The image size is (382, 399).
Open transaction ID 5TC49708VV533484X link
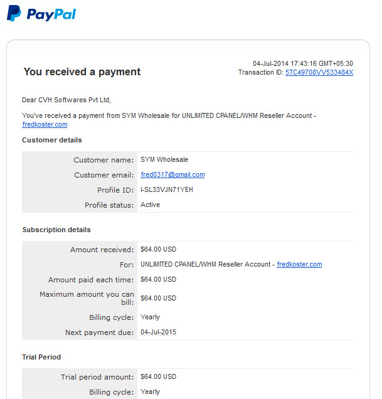319,73
